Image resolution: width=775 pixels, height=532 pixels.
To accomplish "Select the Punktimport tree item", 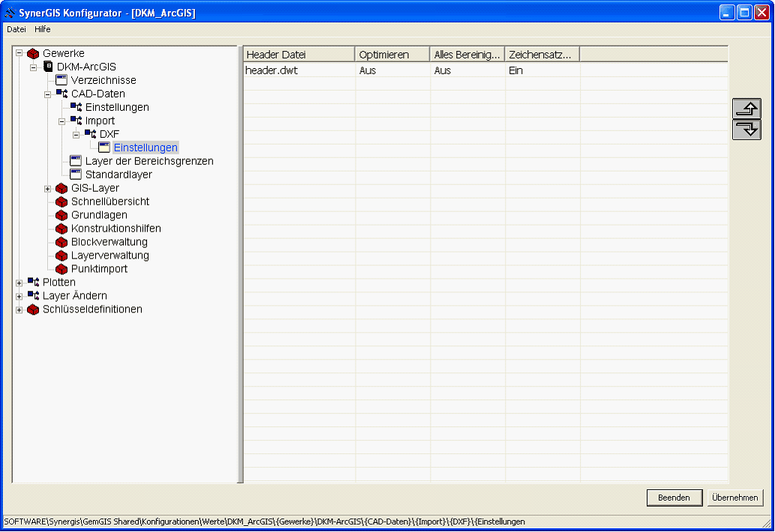I will pos(99,269).
